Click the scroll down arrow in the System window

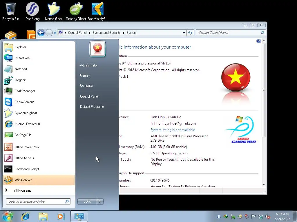(264, 185)
